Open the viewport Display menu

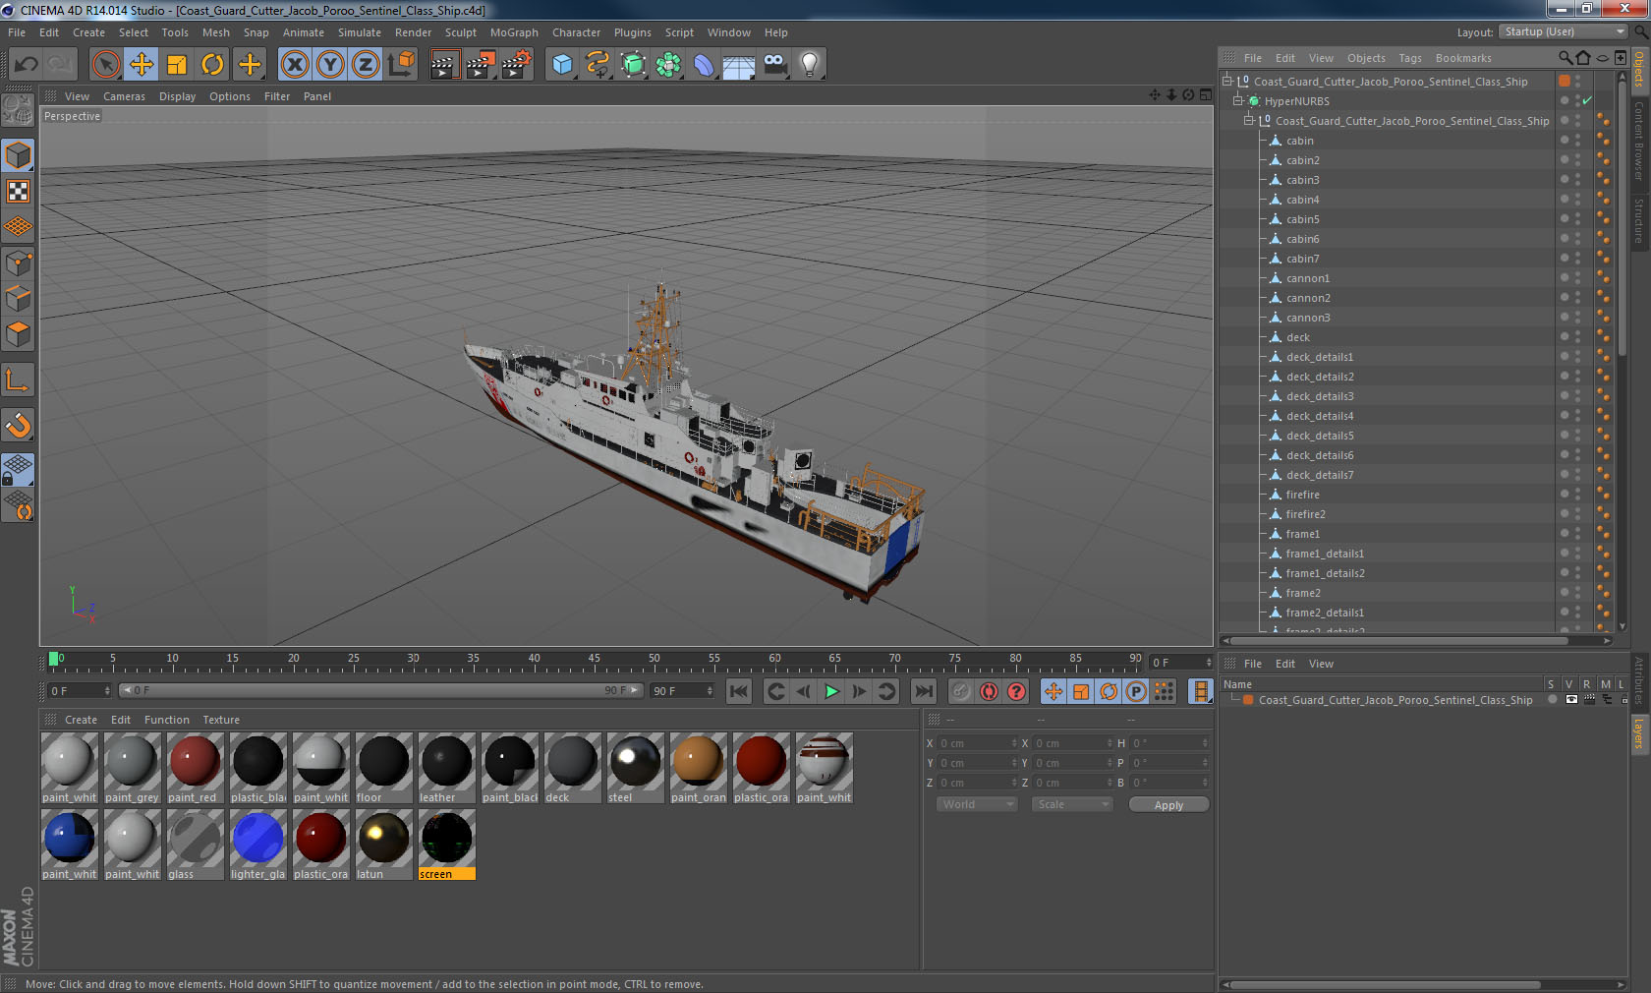177,96
